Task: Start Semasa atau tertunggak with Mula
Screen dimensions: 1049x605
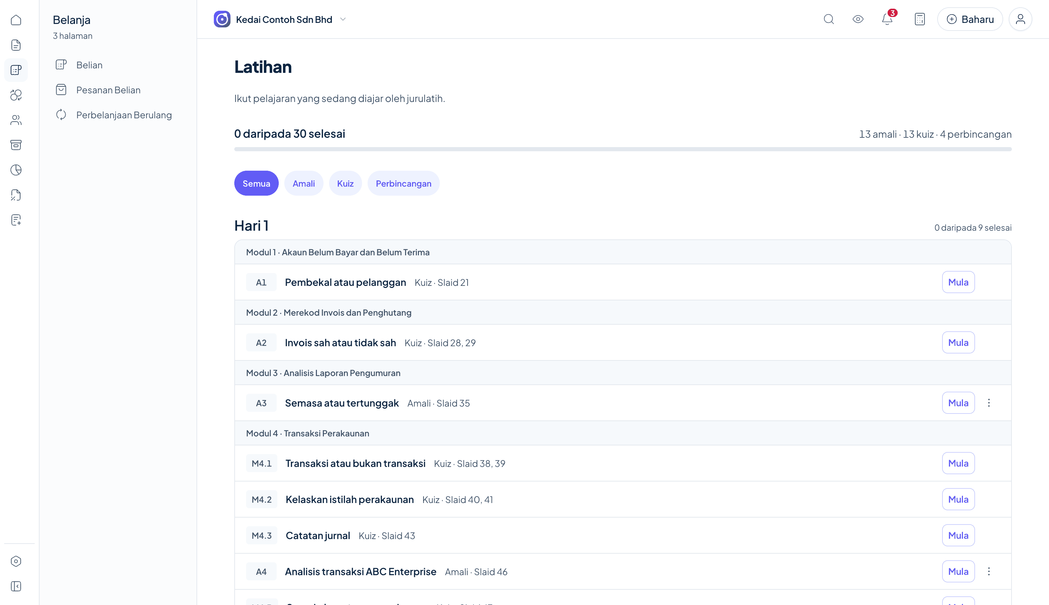Action: click(x=958, y=403)
